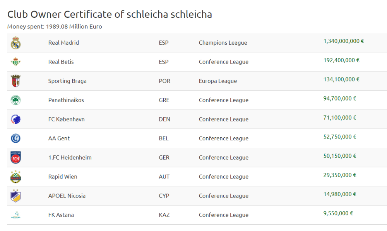Click the KAZ country code

164,215
